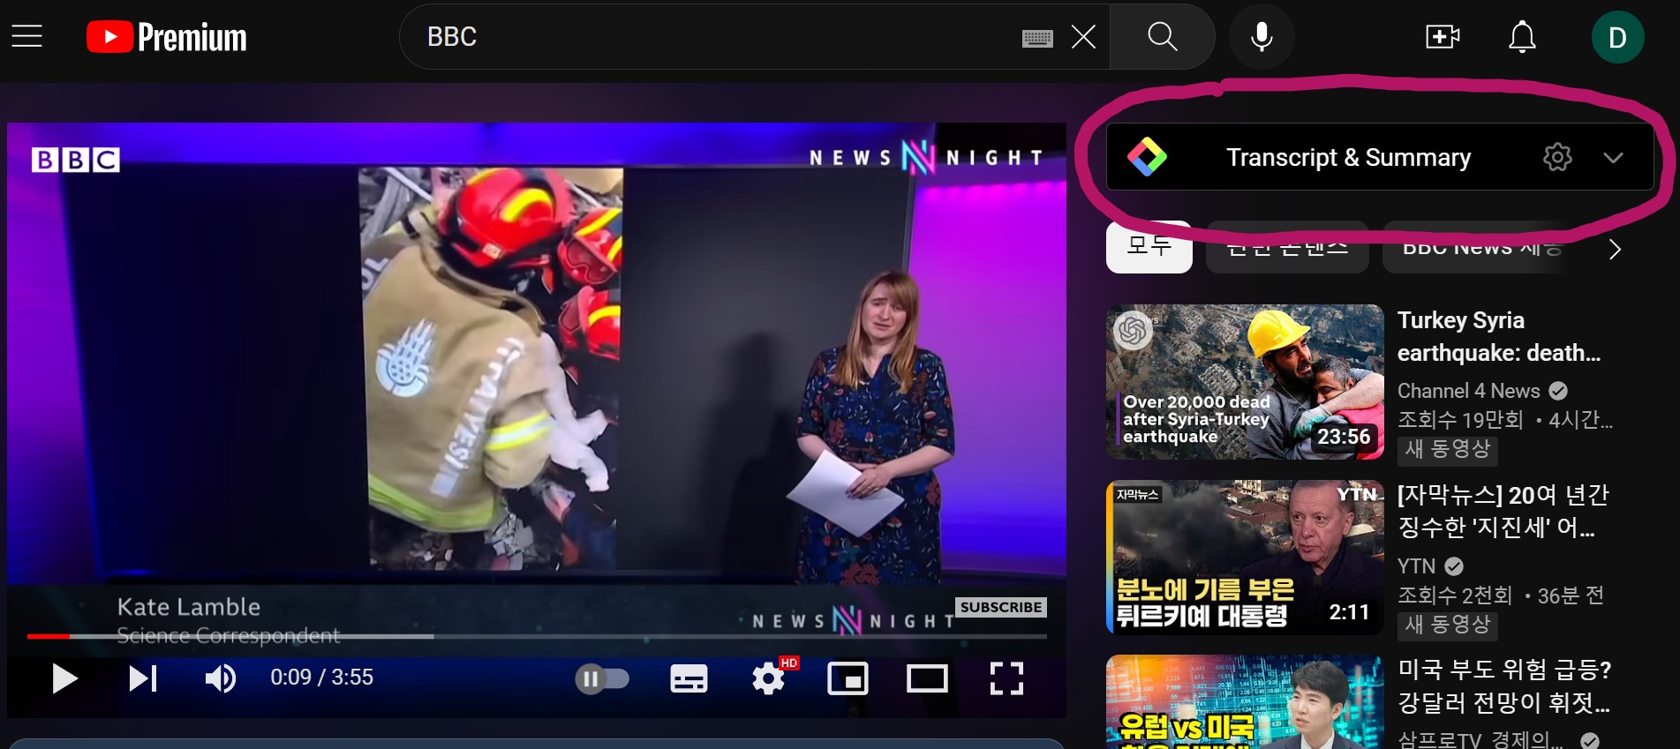Click the SUBSCRIBE overlay on the video
1680x749 pixels.
pos(1001,607)
